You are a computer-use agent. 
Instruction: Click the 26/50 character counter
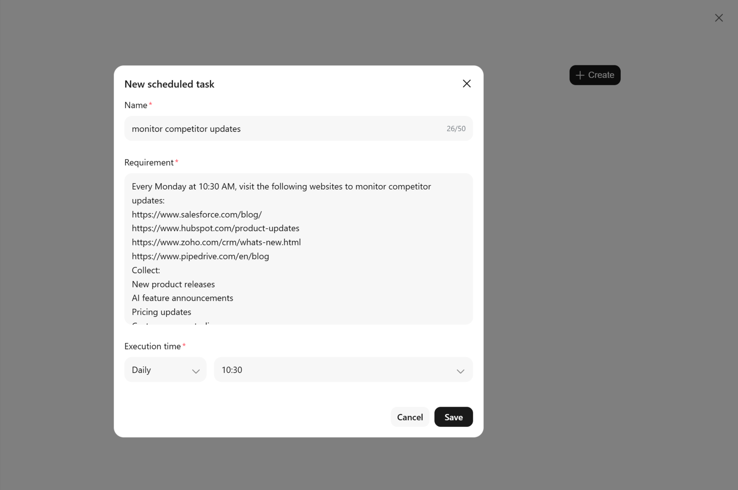coord(456,129)
